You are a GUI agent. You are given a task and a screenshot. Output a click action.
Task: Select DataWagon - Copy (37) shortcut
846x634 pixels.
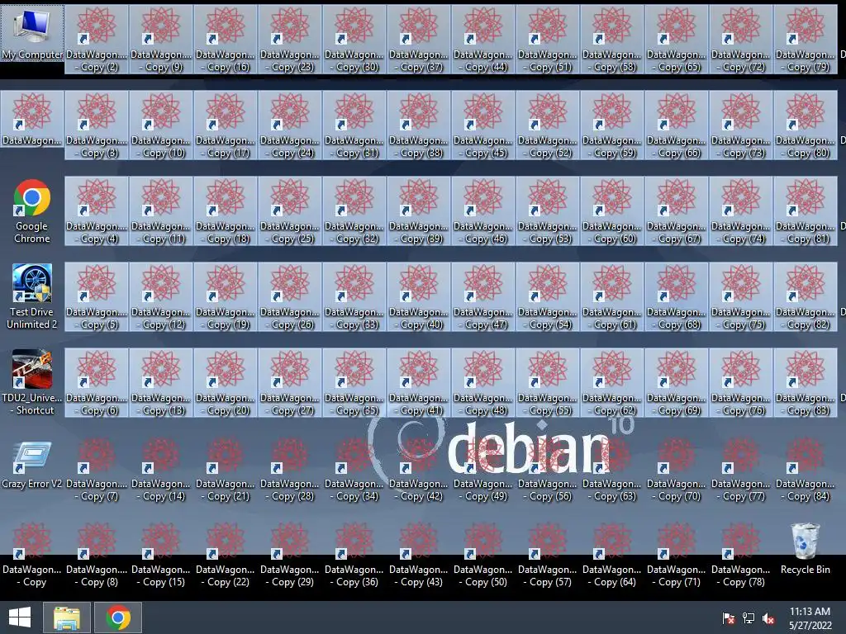click(419, 40)
